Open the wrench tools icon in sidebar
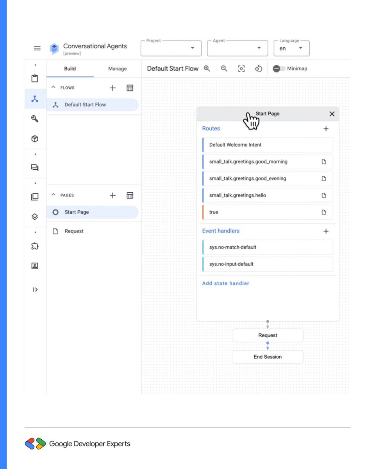Screen dimensions: 375x469 point(35,119)
